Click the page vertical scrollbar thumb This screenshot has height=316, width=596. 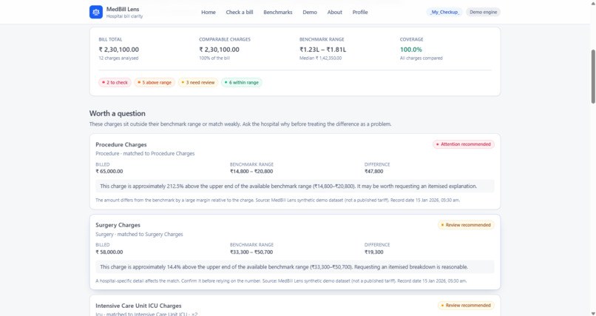593,76
